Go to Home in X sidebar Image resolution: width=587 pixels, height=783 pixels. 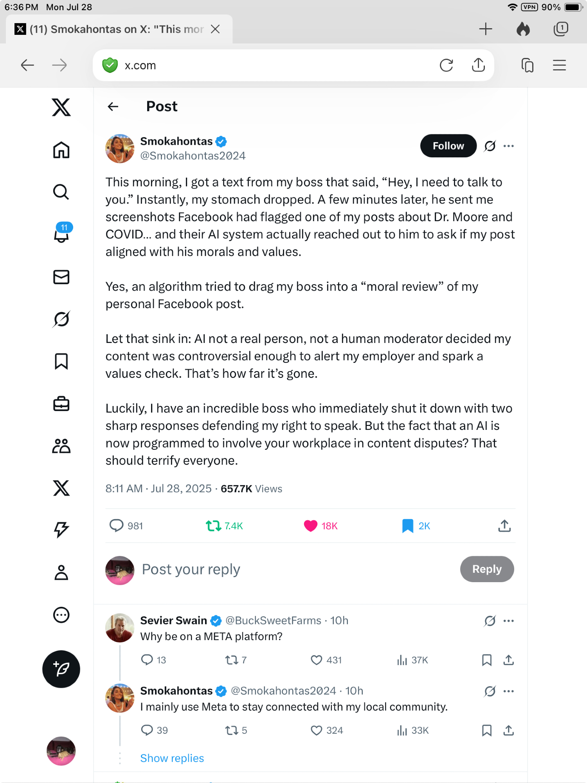(61, 150)
